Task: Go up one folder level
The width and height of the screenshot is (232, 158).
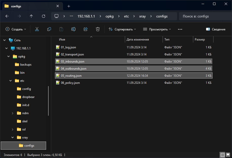Action: point(31,16)
